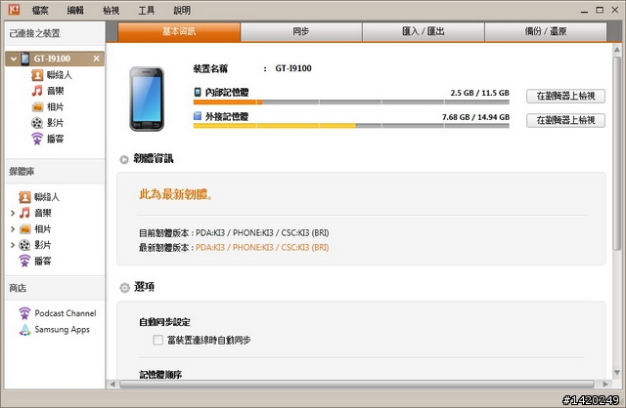
Task: Click the horizontal scrollbar thumb
Action: coord(356,385)
